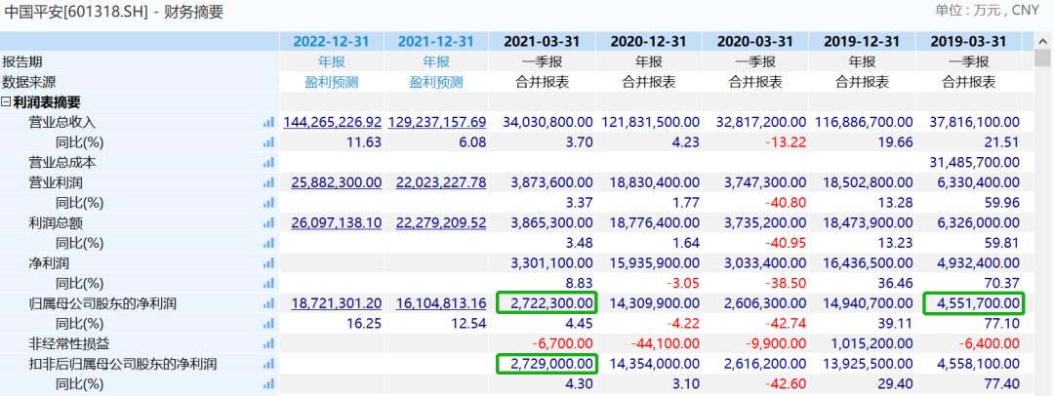
Task: Open 营业利润 forecast link 22,023,227.78
Action: point(441,182)
